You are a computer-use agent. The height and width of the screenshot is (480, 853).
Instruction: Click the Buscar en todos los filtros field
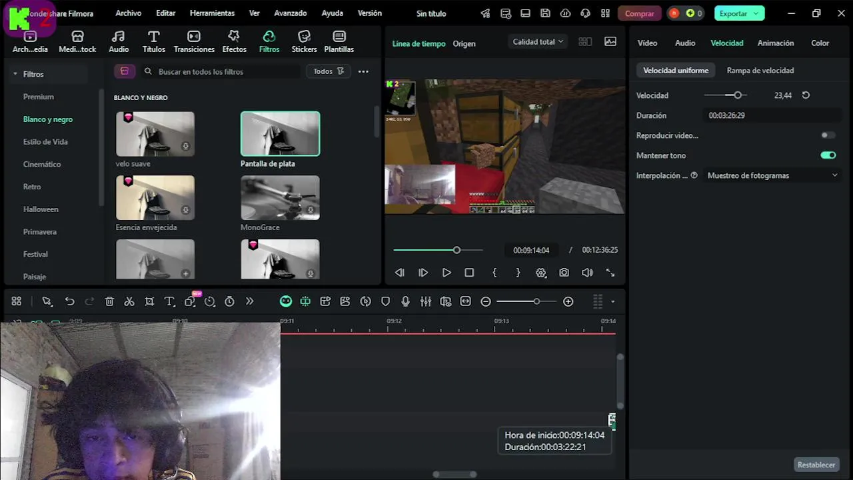click(x=220, y=71)
